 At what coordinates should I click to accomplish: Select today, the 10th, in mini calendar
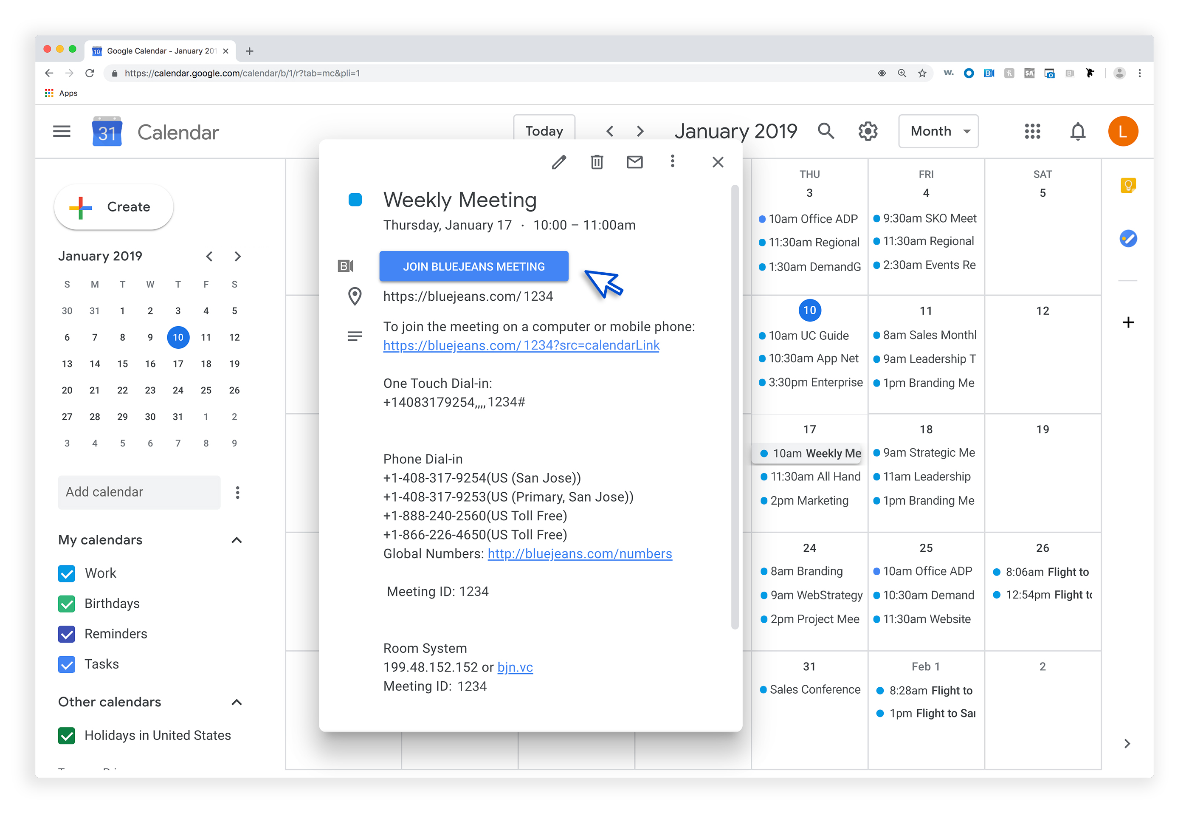pyautogui.click(x=178, y=337)
